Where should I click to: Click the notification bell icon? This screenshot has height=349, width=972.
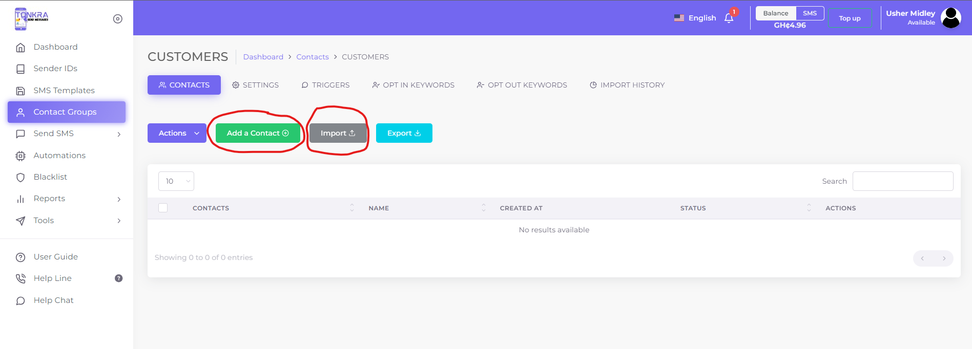[729, 18]
